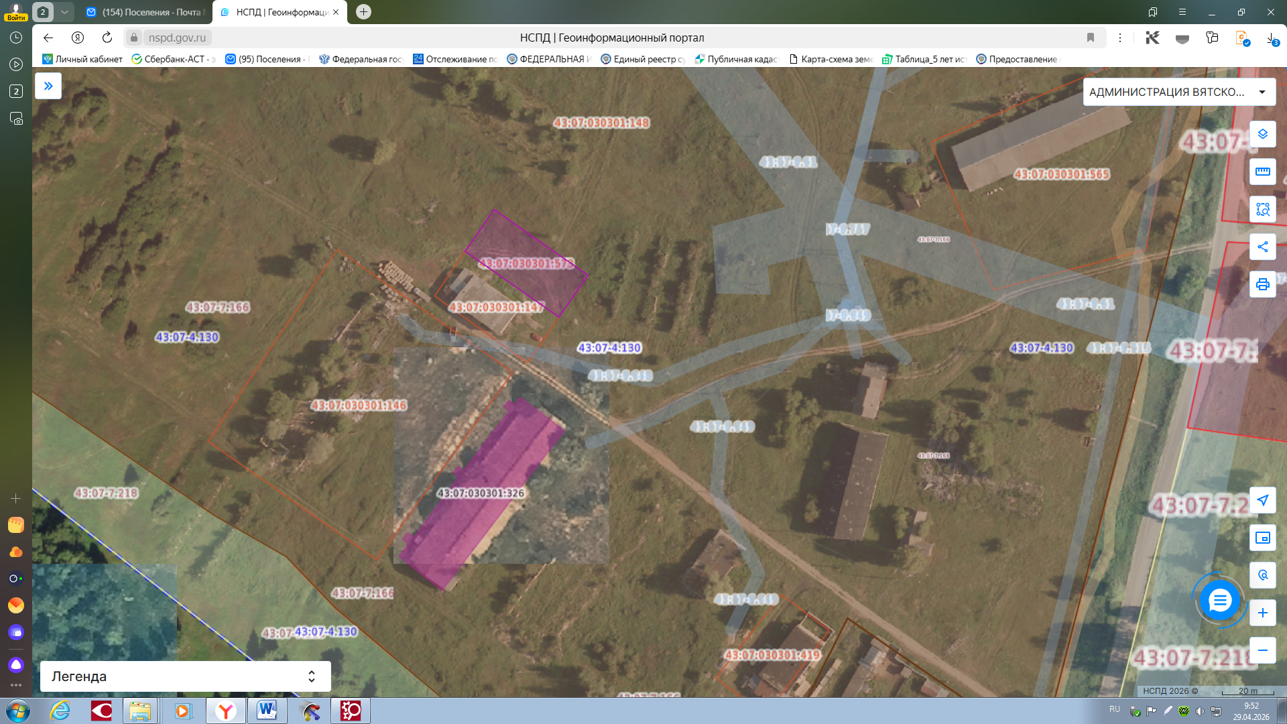Open the Личный кабинет bookmark
Image resolution: width=1287 pixels, height=724 pixels.
pos(82,59)
